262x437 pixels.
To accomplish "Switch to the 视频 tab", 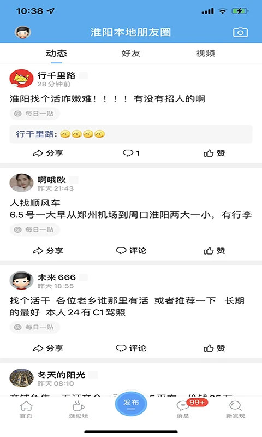I will 205,53.
